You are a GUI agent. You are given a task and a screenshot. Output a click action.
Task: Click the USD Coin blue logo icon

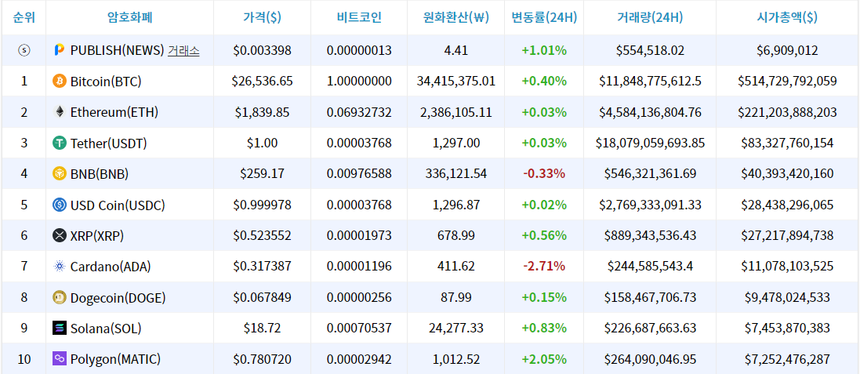pyautogui.click(x=60, y=205)
